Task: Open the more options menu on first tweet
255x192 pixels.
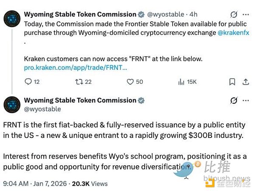Action: [x=246, y=14]
